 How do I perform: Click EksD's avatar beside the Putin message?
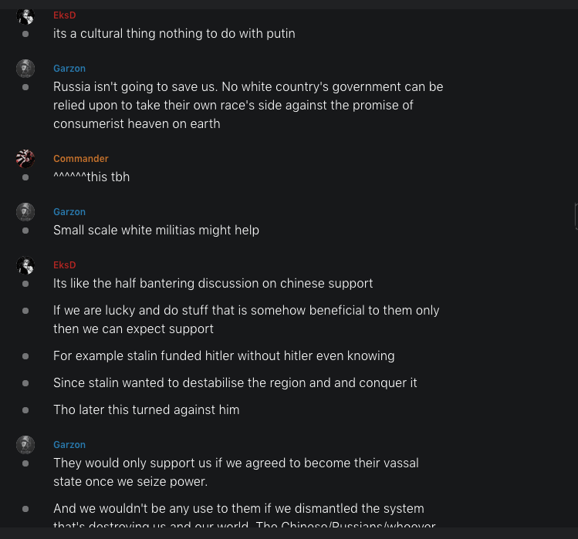coord(25,15)
